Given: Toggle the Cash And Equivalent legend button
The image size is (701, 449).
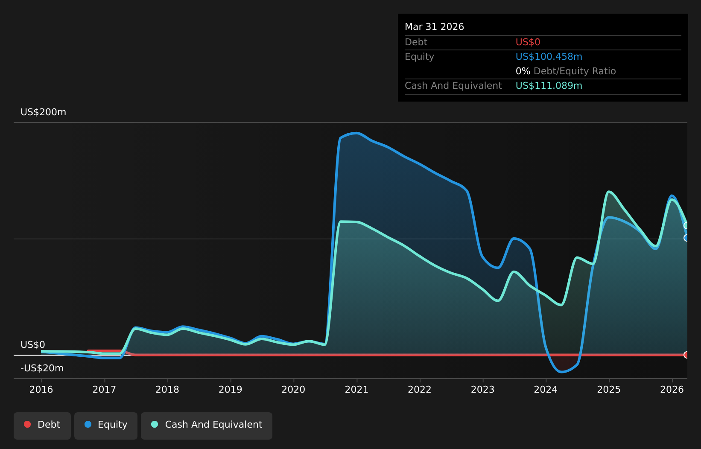Looking at the screenshot, I should coord(207,426).
